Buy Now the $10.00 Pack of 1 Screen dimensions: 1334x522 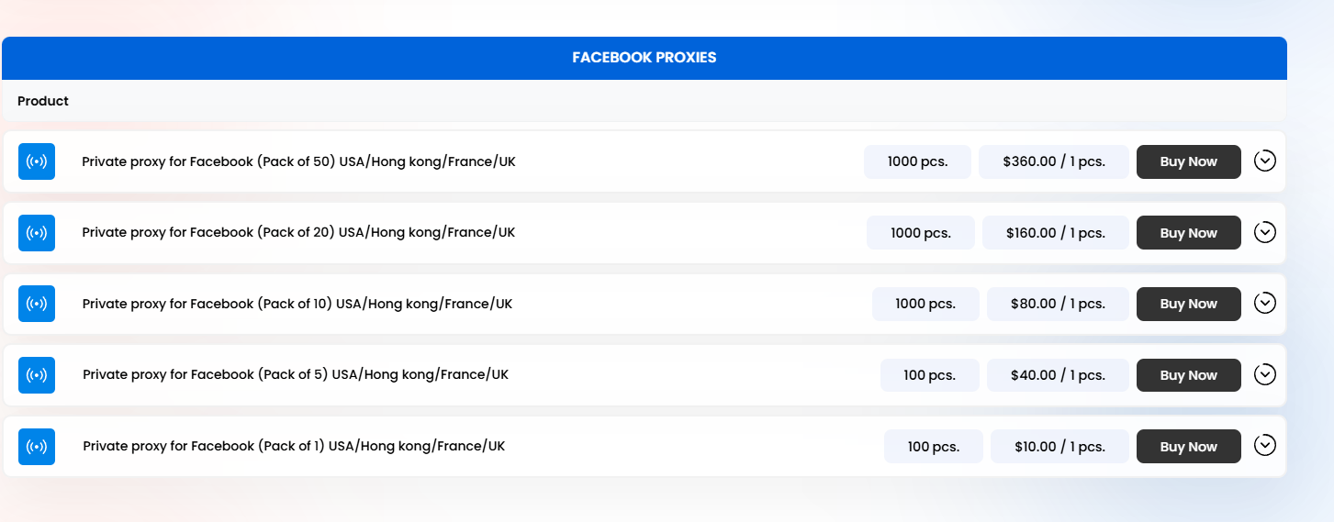coord(1189,447)
